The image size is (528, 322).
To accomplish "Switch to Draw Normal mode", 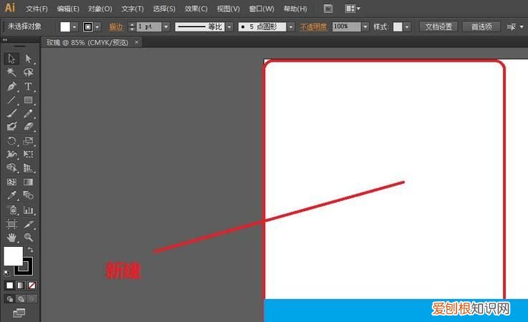I will point(10,299).
